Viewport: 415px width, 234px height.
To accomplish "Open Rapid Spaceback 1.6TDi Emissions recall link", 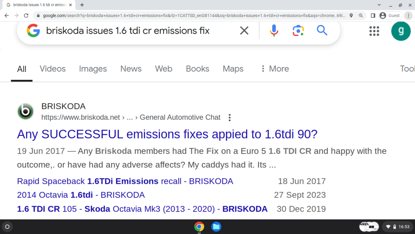I will click(125, 181).
